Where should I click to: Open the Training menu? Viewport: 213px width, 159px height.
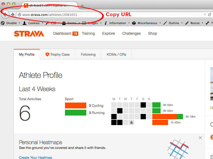(x=88, y=34)
